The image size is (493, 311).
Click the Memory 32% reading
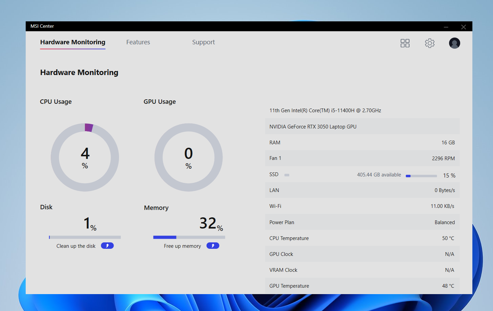click(x=211, y=223)
